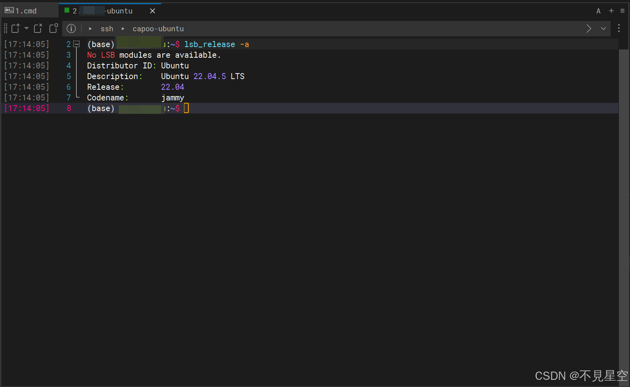Click the 'ssh' breadcrumb item
The image size is (630, 387).
tap(107, 29)
